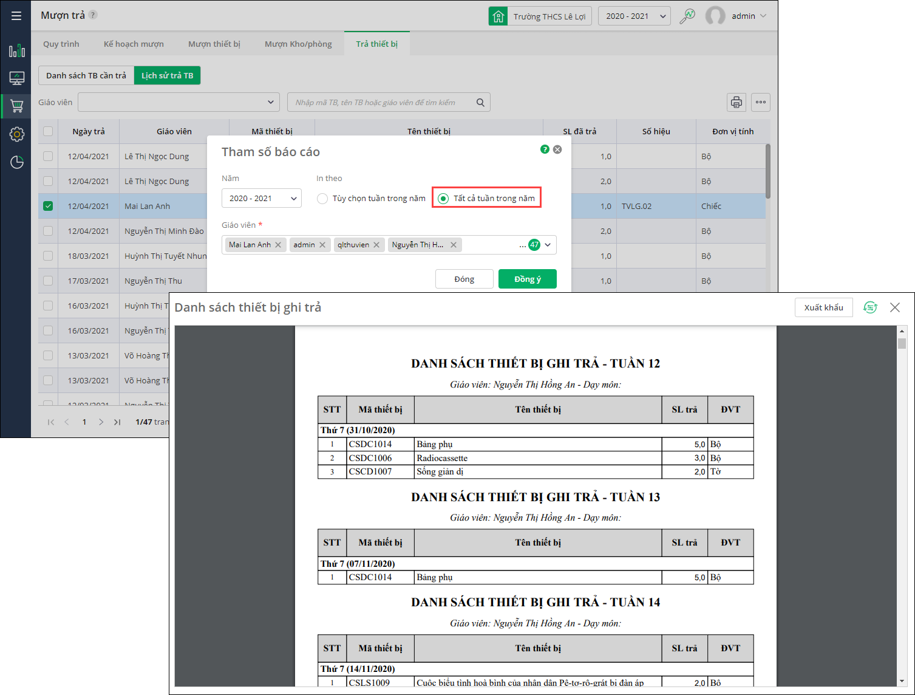Check the Nguyễn Thị Minh Đào row

point(48,231)
